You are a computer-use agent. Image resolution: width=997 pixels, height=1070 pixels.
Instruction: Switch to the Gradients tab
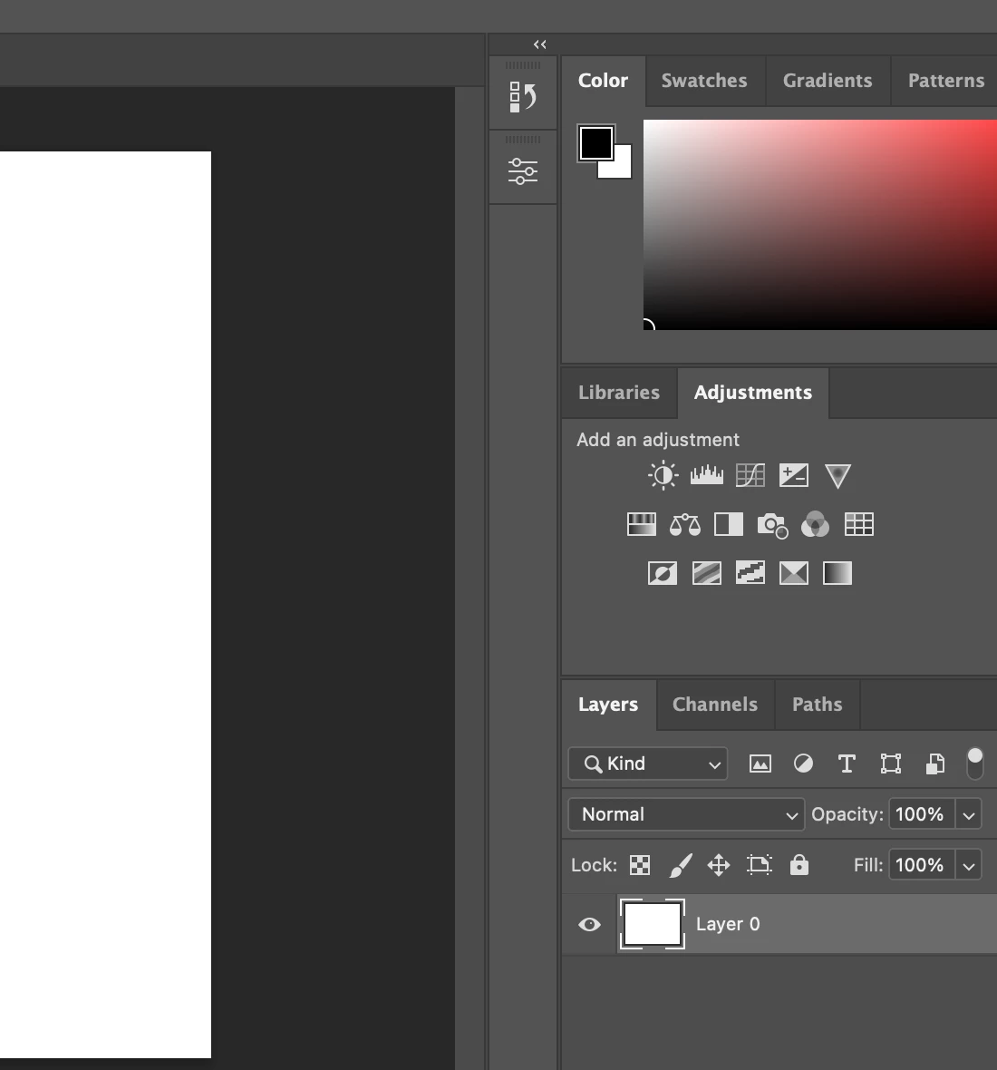point(828,81)
